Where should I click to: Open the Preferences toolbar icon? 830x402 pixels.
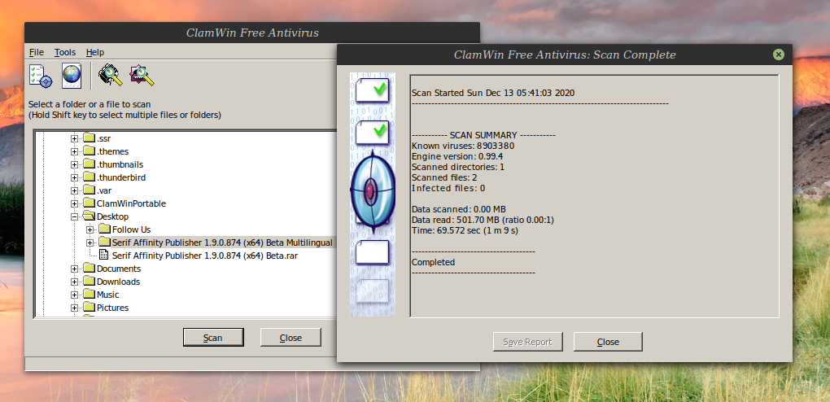[41, 76]
